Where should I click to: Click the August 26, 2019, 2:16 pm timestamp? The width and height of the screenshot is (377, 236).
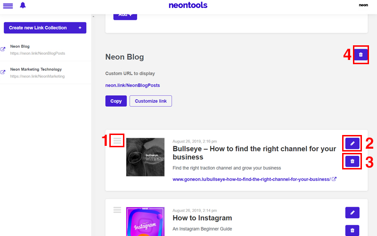click(195, 141)
